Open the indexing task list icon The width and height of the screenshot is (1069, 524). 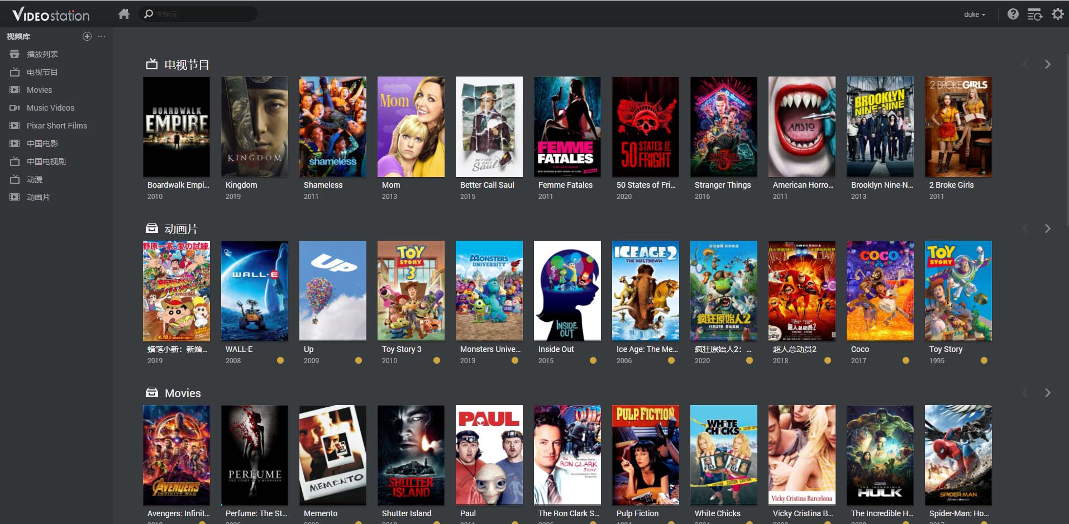point(1034,14)
